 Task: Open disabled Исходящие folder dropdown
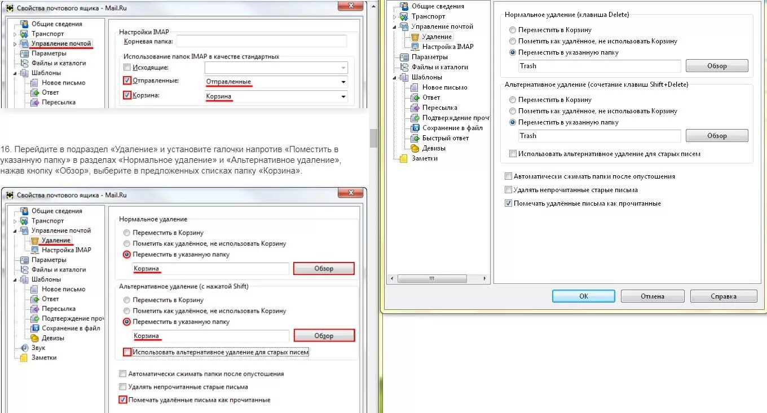coord(343,68)
